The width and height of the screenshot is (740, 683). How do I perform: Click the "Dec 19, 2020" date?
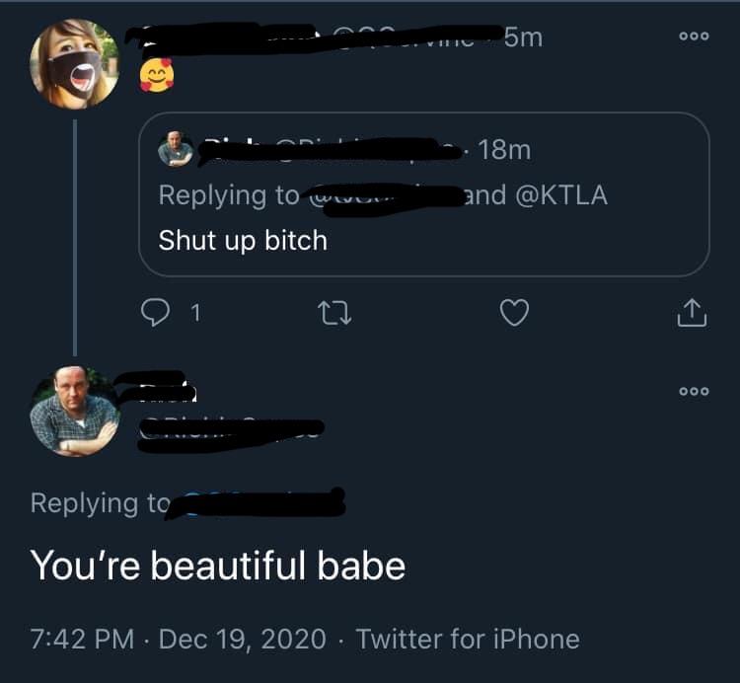(240, 639)
